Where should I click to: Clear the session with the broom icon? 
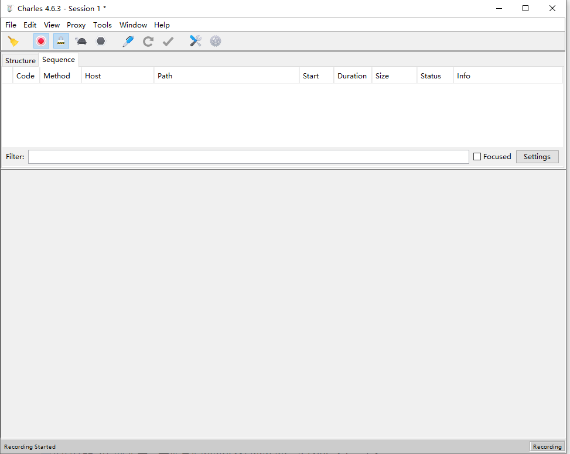click(x=13, y=41)
